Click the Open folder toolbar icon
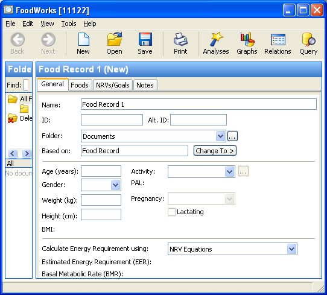 pos(114,39)
